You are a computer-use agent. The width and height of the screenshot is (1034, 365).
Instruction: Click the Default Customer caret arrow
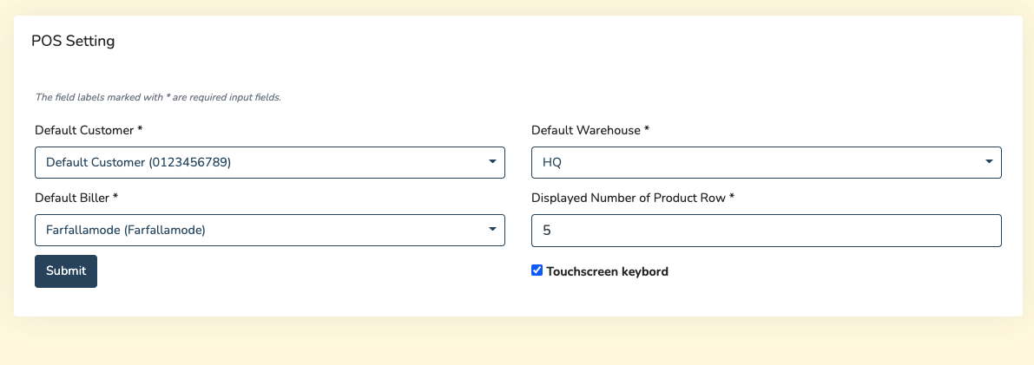[492, 162]
